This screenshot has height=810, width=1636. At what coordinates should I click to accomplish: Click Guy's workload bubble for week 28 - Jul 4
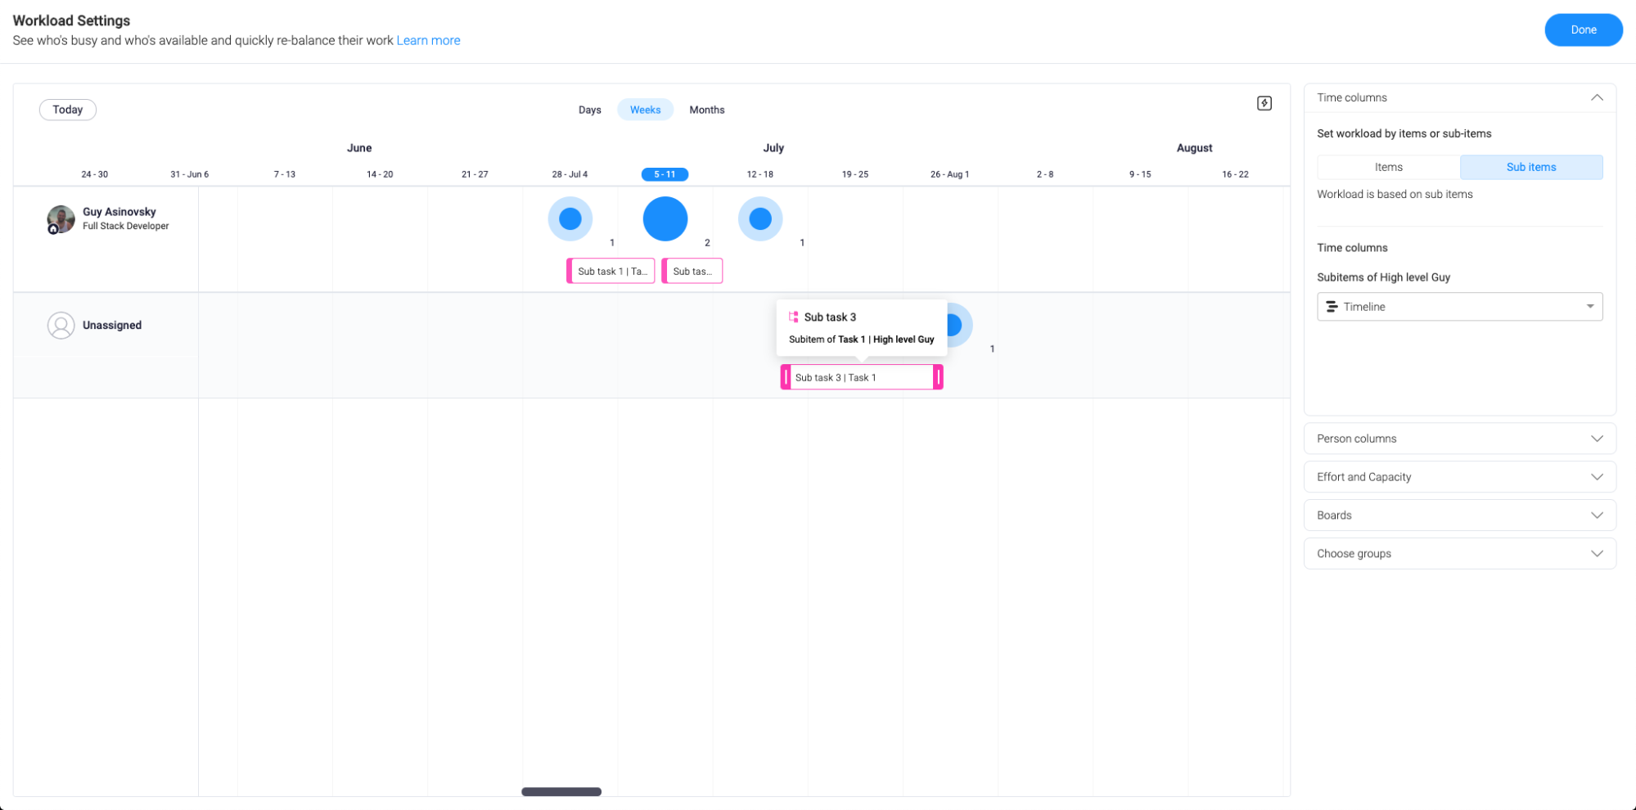point(570,218)
